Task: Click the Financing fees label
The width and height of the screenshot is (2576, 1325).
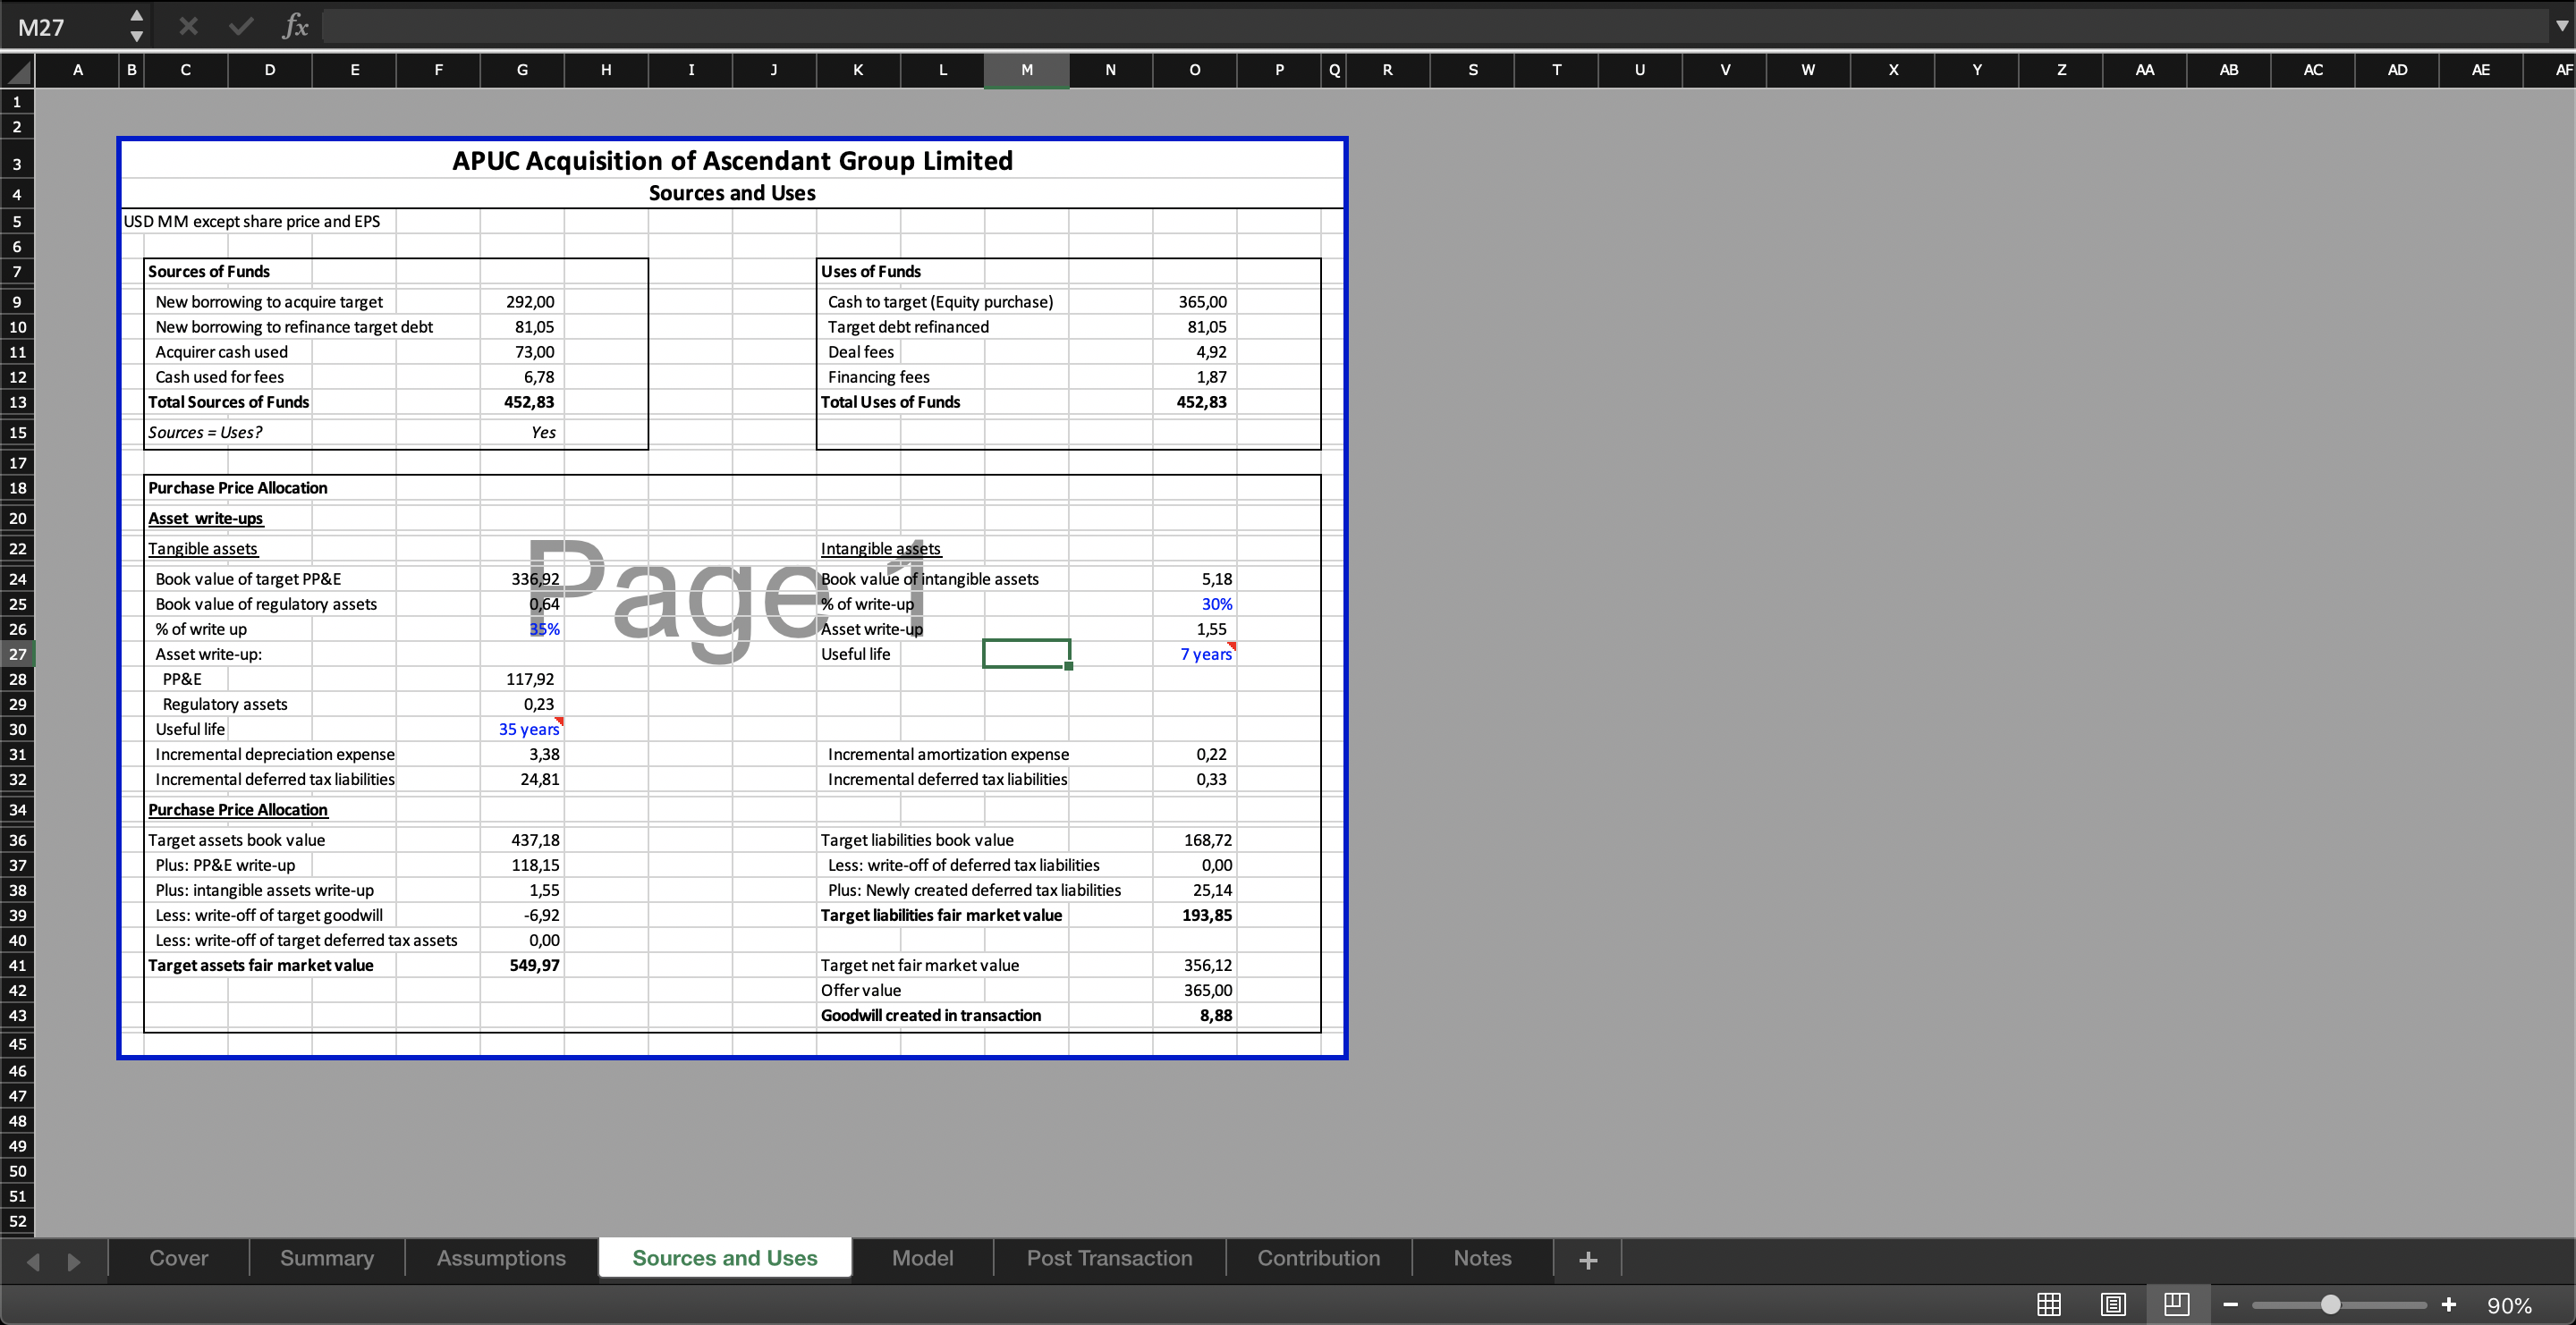Action: point(878,376)
